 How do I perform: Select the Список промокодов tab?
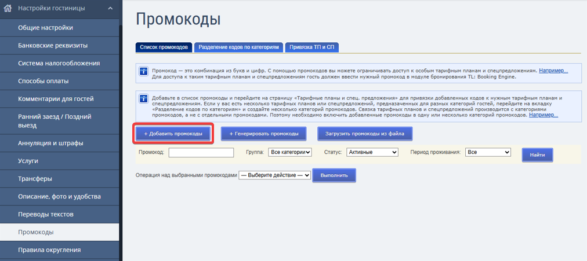pyautogui.click(x=164, y=48)
